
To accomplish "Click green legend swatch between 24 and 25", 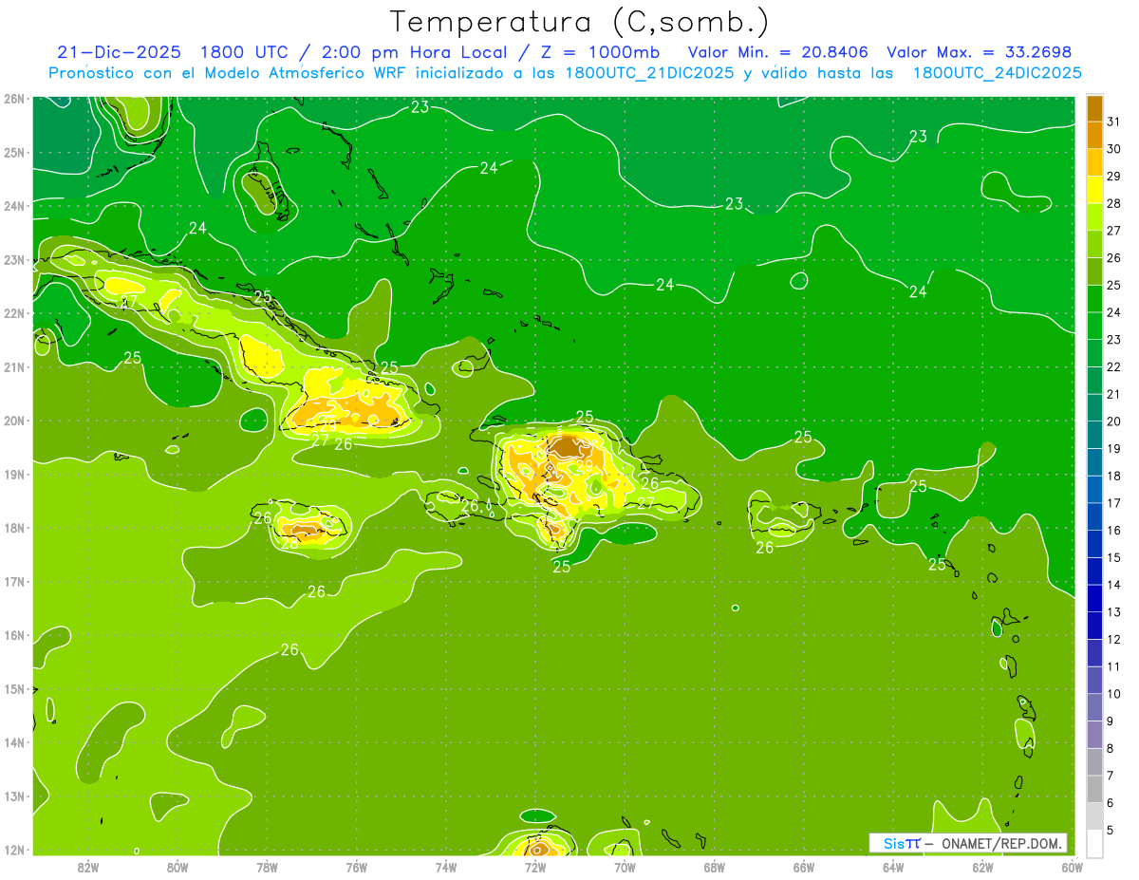I will click(x=1094, y=299).
